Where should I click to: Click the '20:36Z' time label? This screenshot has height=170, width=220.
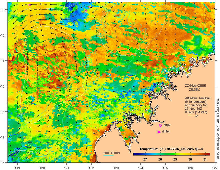(194, 89)
